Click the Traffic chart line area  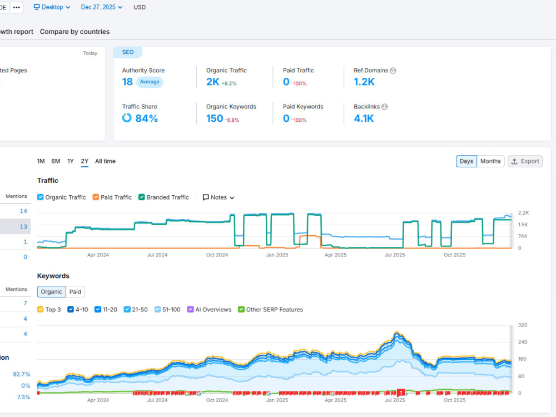click(x=274, y=231)
